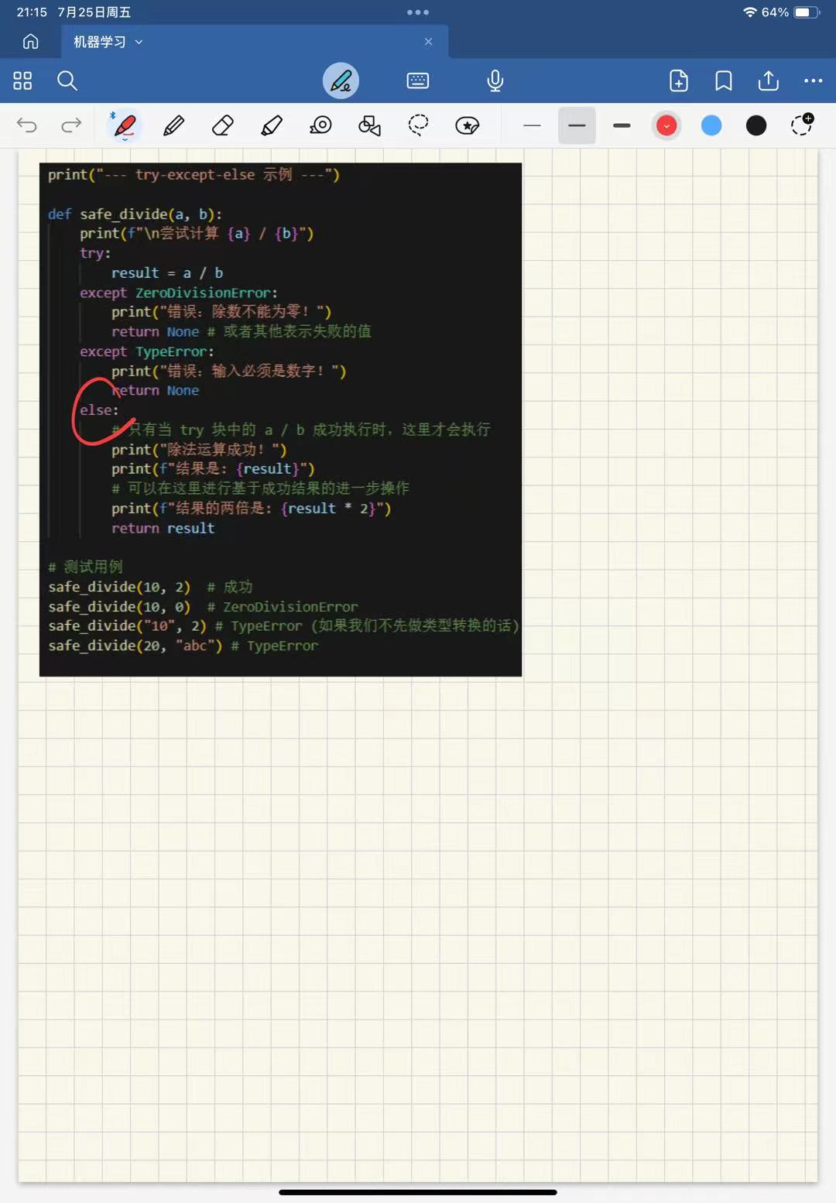Add a new page
The width and height of the screenshot is (836, 1203).
pos(679,81)
